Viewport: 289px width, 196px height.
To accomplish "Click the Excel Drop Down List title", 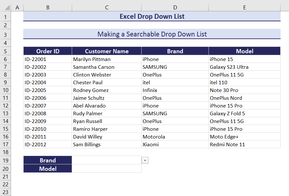I will click(152, 16).
